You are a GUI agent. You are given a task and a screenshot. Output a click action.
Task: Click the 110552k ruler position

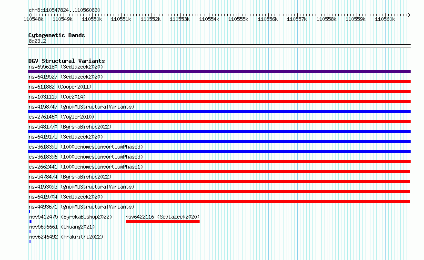point(151,19)
